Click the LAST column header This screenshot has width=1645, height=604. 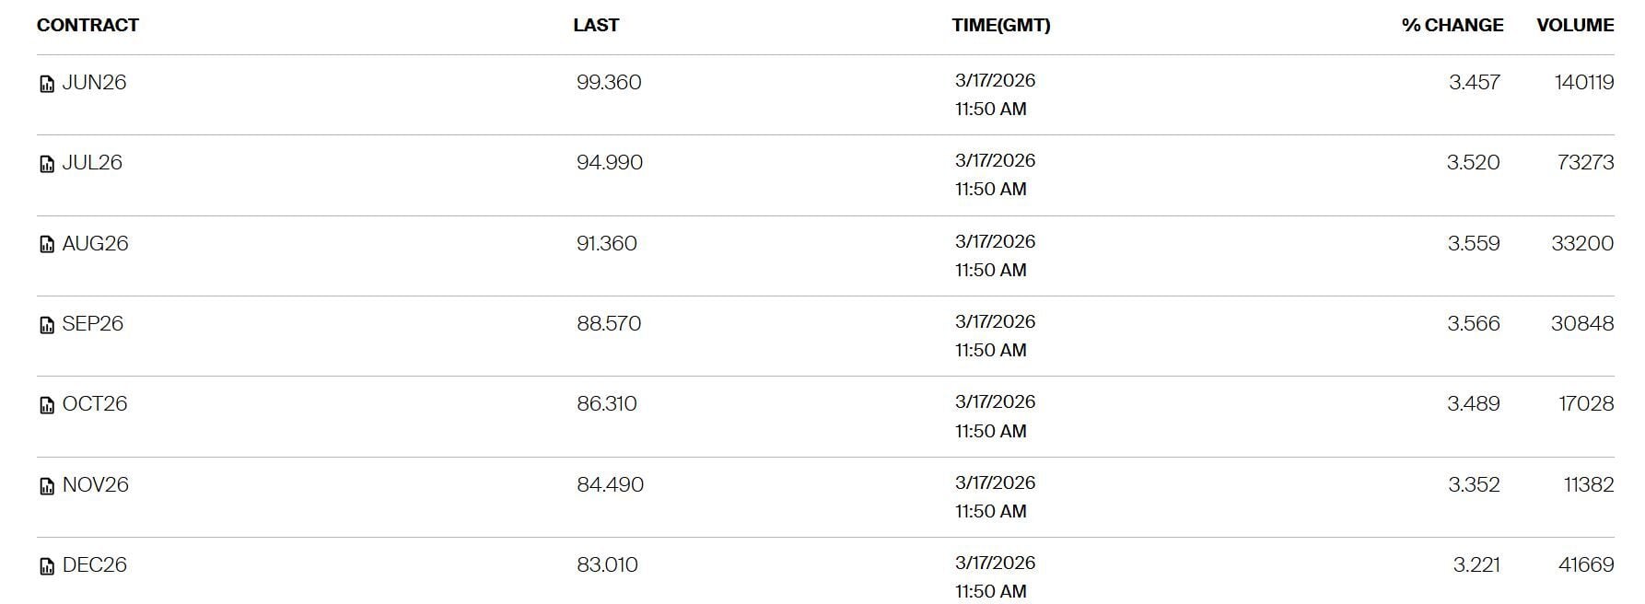(596, 25)
